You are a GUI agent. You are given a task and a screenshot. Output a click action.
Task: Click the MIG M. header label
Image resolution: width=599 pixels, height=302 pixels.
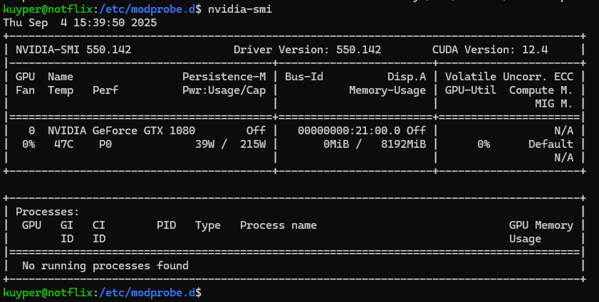coord(553,104)
